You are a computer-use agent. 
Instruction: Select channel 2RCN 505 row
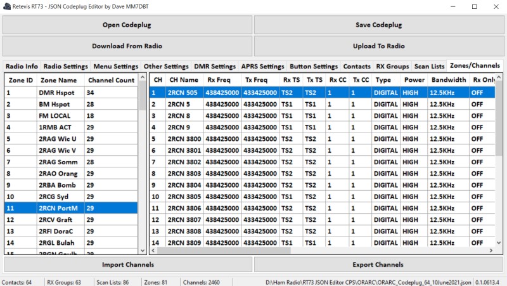click(323, 93)
